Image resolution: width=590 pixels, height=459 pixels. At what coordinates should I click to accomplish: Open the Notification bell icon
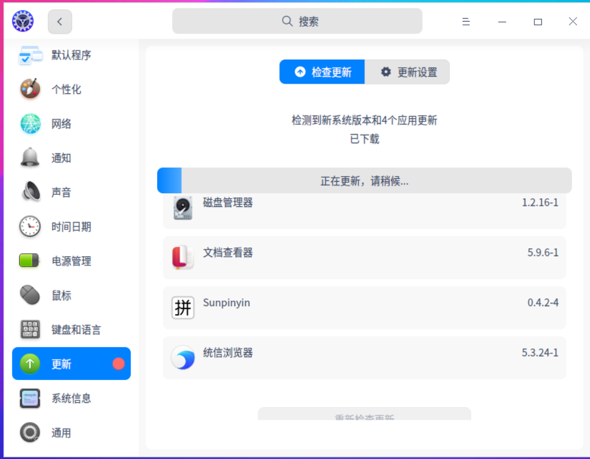coord(30,157)
